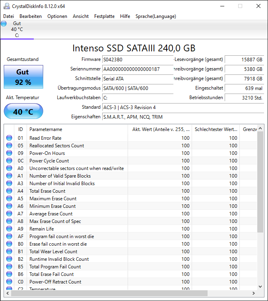Open the Datei menu

tap(9, 16)
